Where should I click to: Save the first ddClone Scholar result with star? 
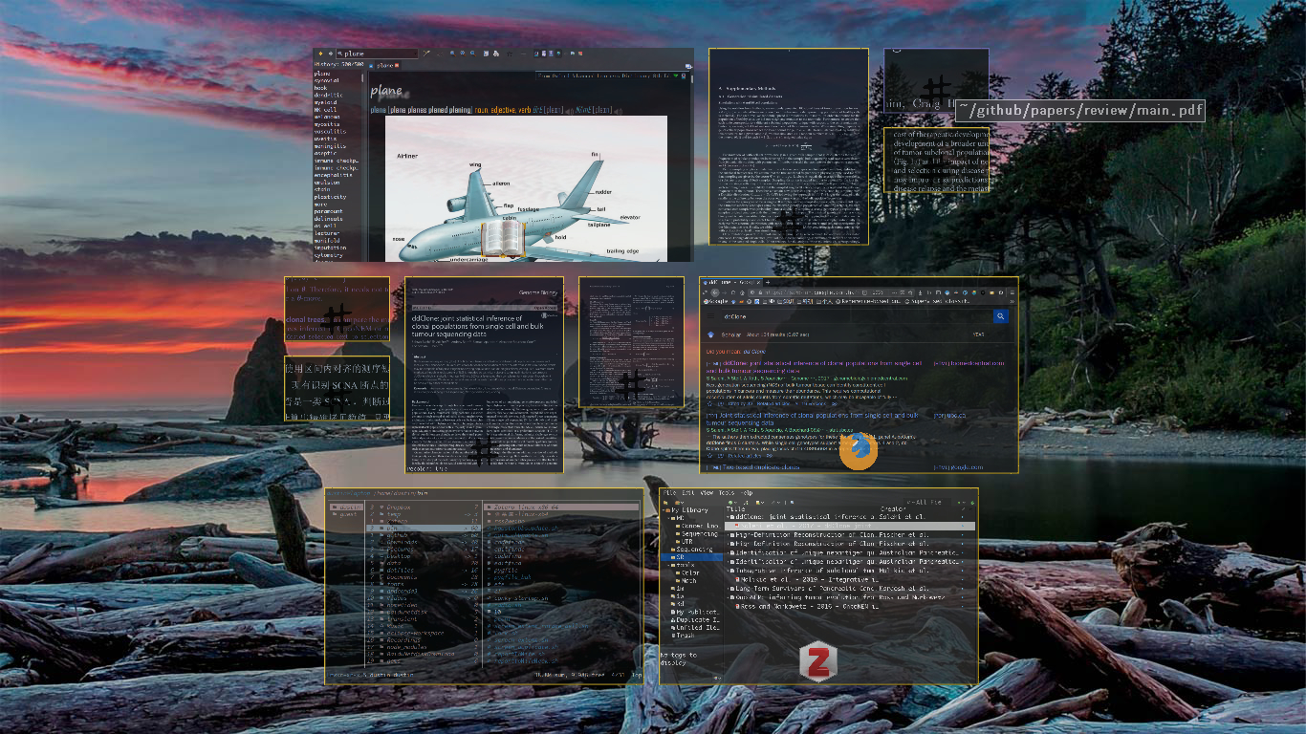click(x=709, y=403)
